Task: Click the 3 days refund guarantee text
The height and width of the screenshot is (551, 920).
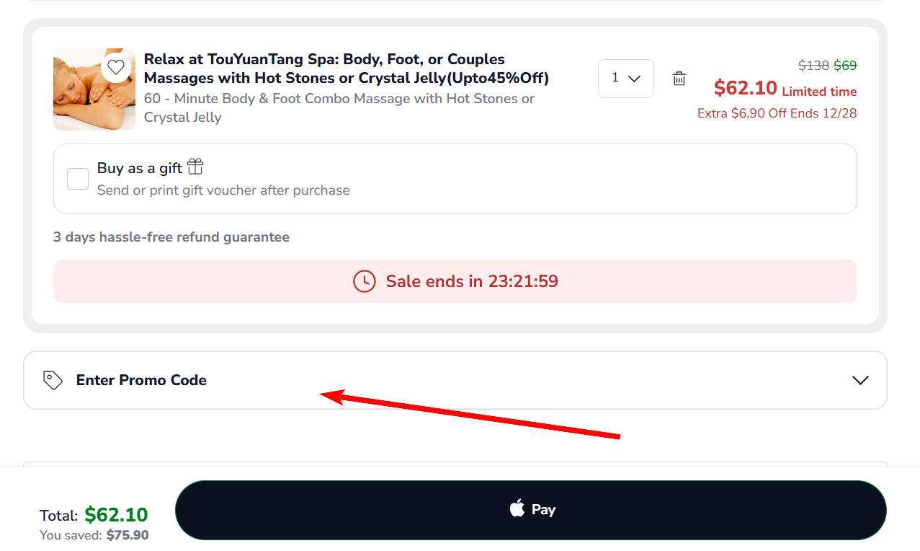Action: [171, 237]
